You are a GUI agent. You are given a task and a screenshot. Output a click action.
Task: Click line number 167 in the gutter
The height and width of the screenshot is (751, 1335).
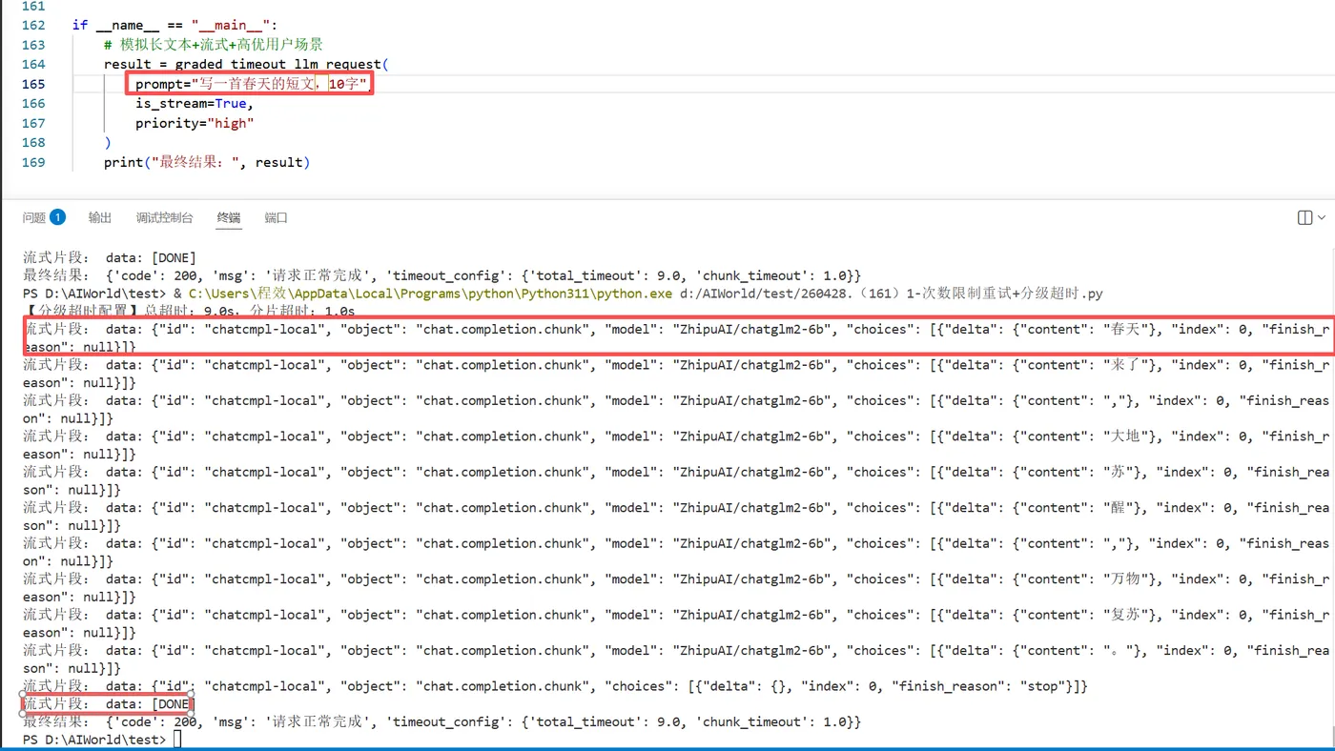pyautogui.click(x=33, y=123)
